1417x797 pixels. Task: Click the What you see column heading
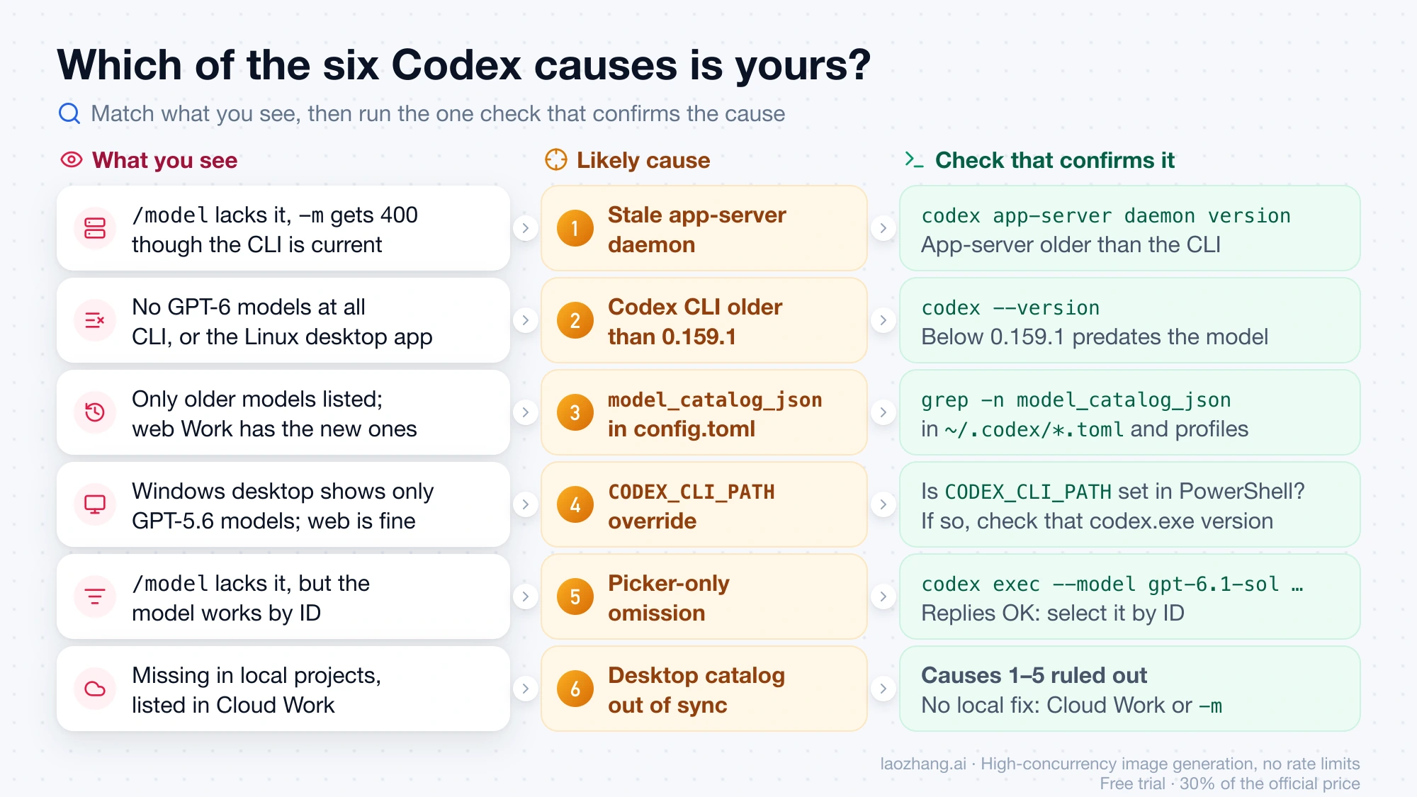click(164, 160)
